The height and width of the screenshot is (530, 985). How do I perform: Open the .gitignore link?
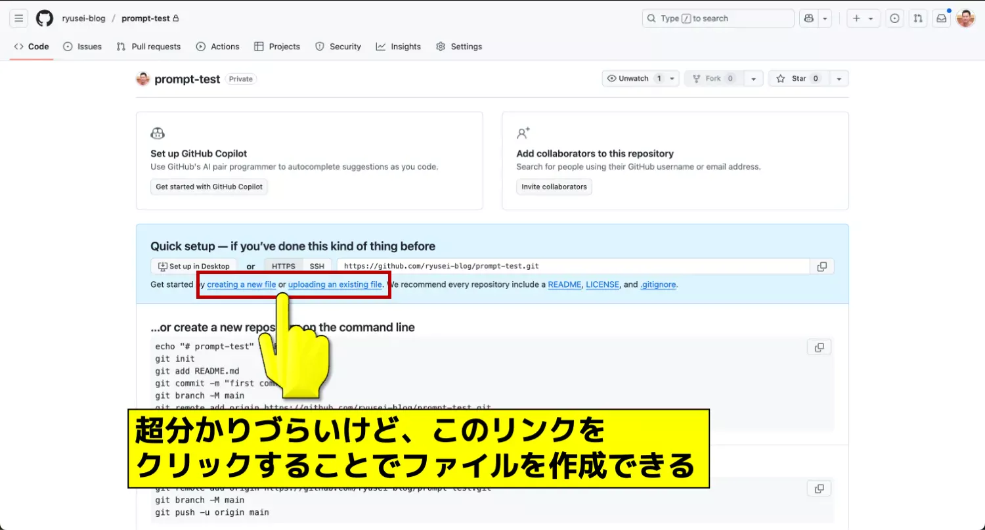658,284
